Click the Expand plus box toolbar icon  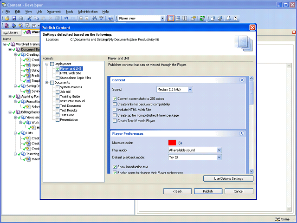click(x=81, y=19)
